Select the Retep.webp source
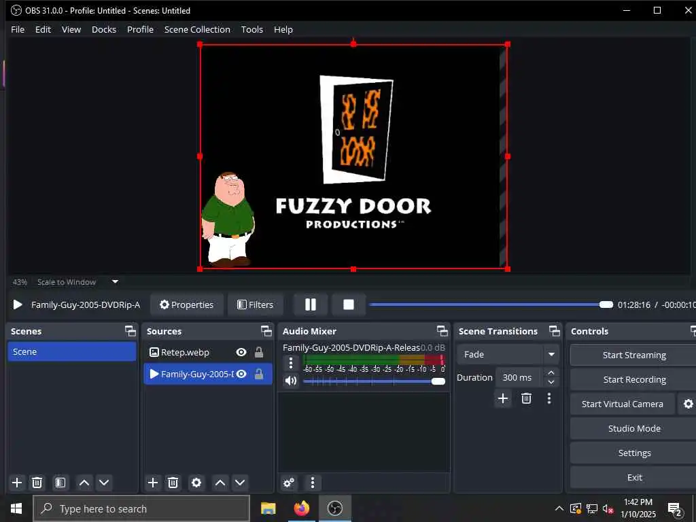Viewport: 696px width, 522px height. [x=208, y=352]
